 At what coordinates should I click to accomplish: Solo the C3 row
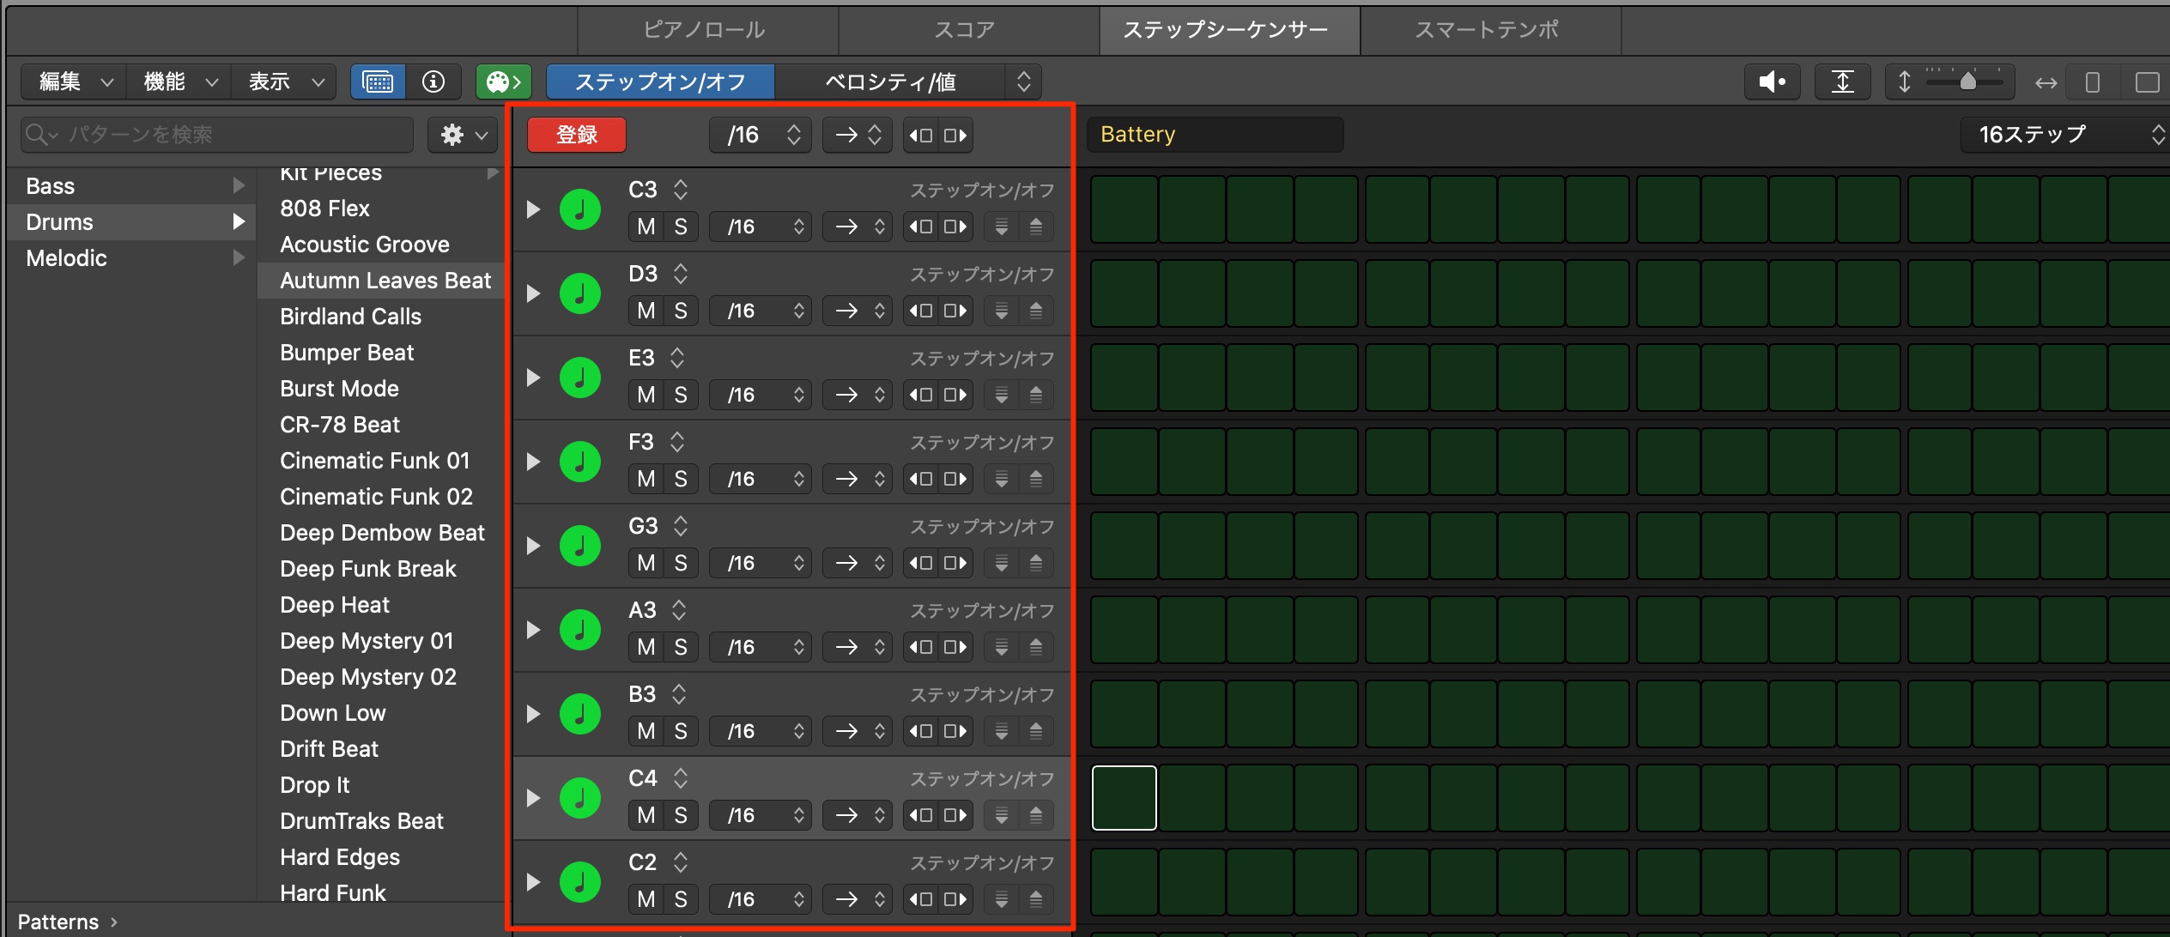[681, 227]
